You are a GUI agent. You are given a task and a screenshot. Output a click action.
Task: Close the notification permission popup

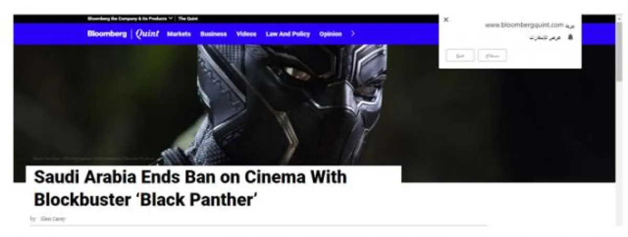[x=446, y=20]
